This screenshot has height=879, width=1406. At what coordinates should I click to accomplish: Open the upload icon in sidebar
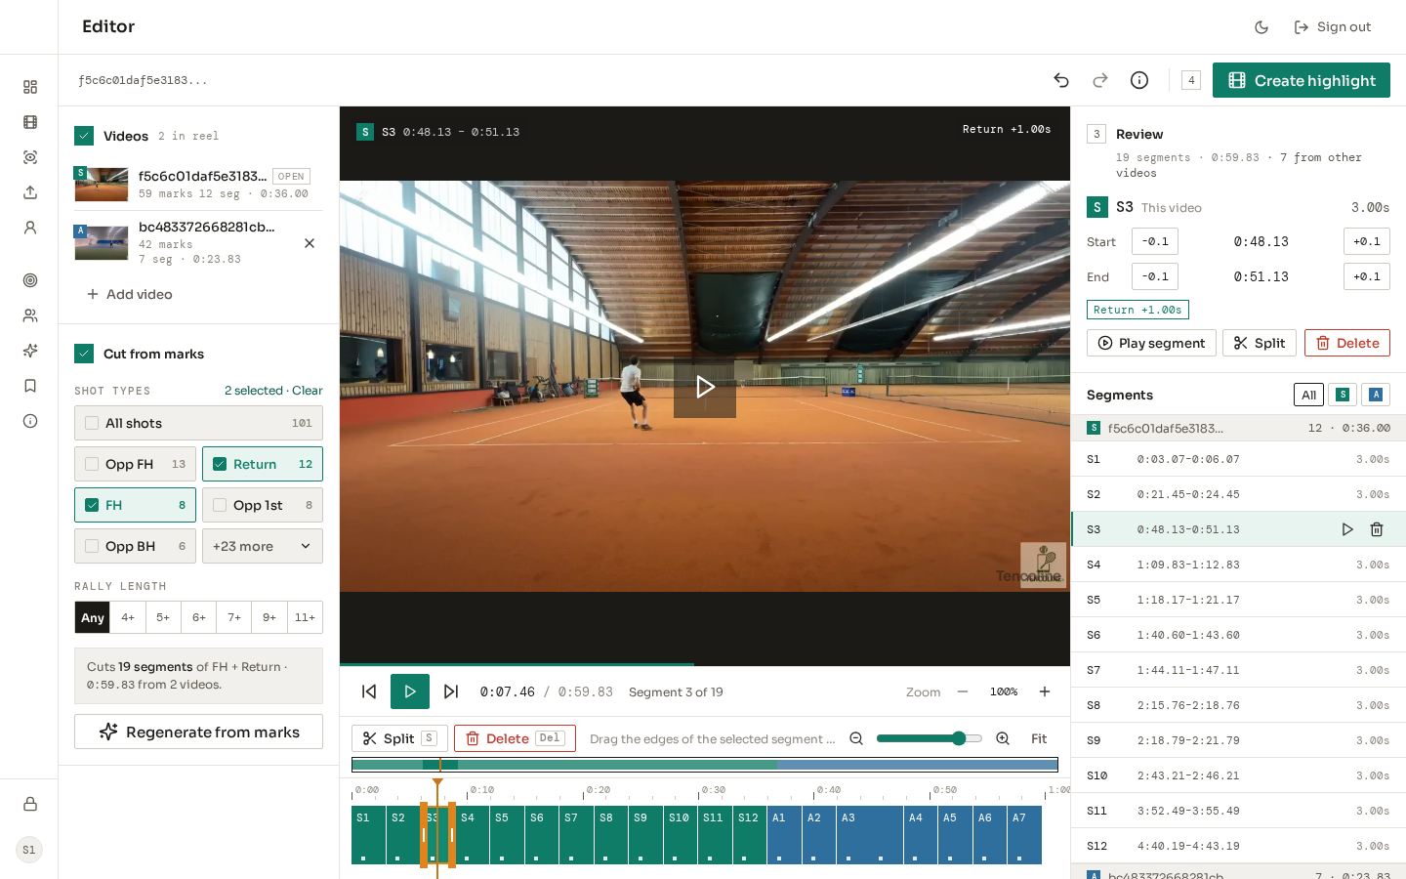tap(30, 192)
